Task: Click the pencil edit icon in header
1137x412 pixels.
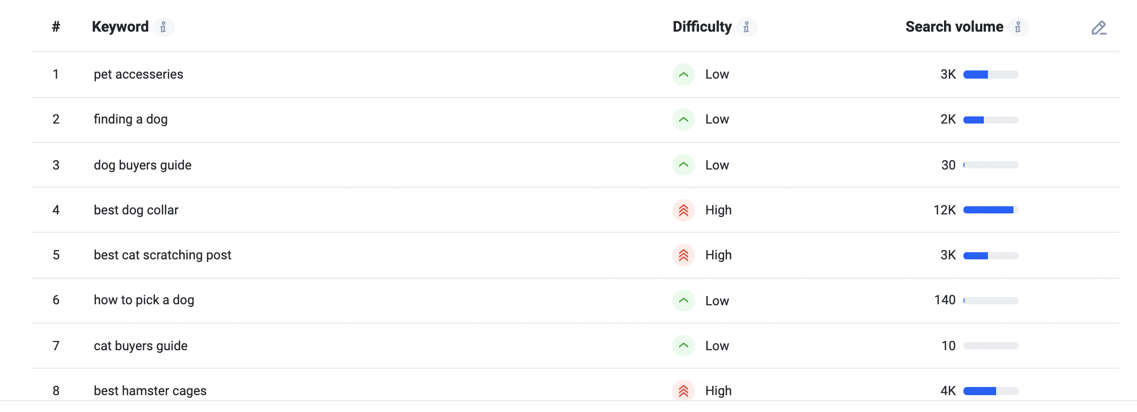Action: coord(1099,28)
